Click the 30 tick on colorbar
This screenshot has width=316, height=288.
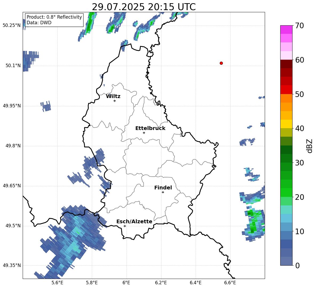pos(299,163)
